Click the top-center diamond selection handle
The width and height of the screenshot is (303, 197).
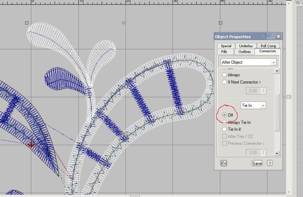click(123, 23)
